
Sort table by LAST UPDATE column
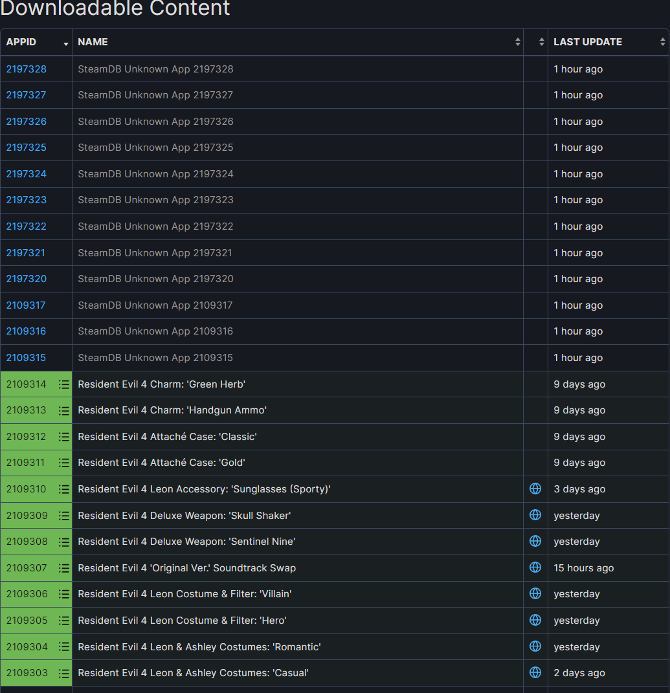tap(609, 42)
